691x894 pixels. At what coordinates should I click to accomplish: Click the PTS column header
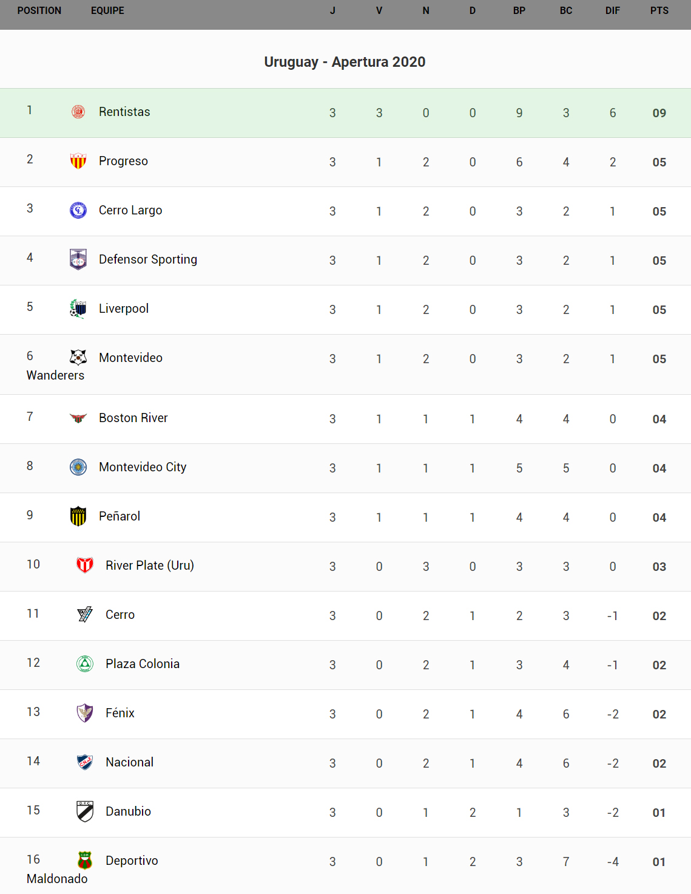click(659, 11)
